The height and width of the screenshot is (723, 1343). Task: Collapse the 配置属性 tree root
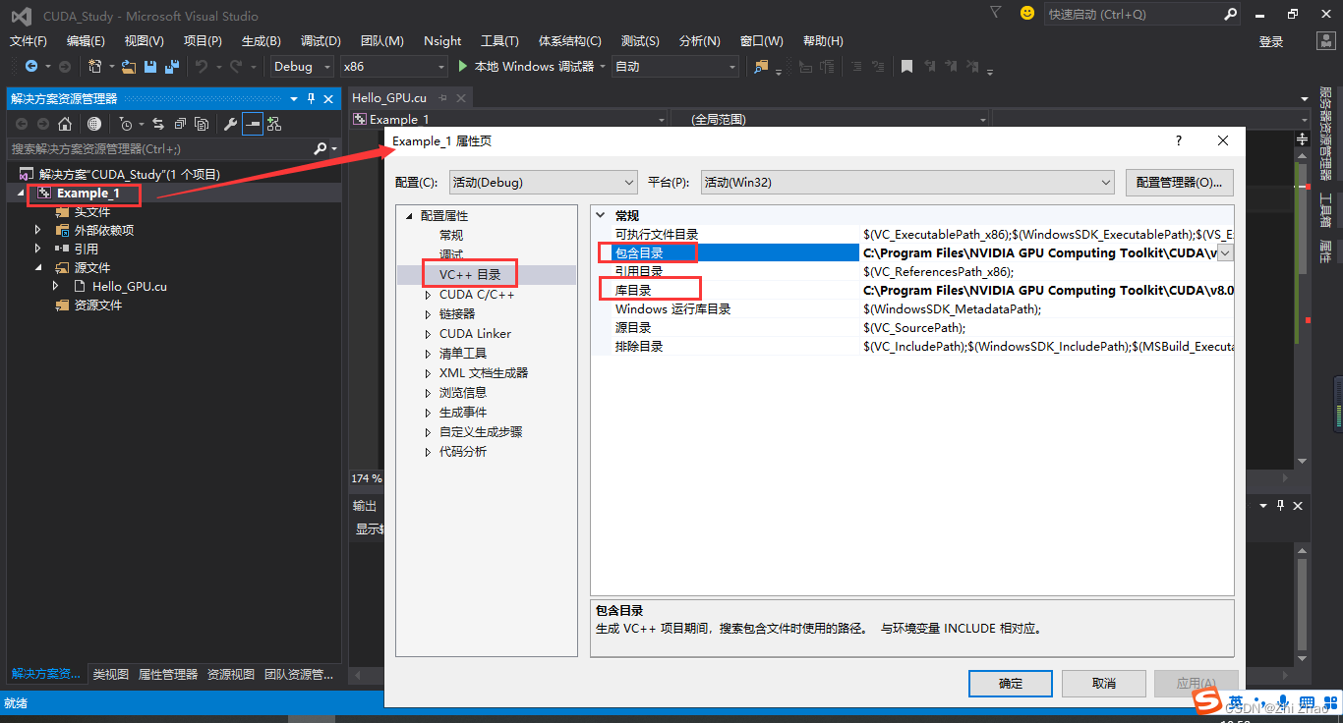pos(409,216)
